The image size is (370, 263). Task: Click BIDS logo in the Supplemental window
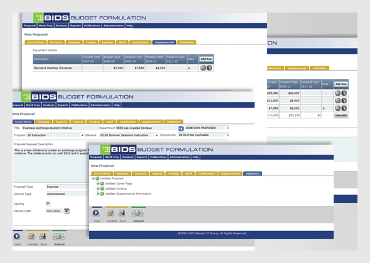click(x=51, y=18)
